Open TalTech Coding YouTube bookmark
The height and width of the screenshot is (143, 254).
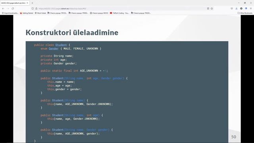[x=119, y=13]
